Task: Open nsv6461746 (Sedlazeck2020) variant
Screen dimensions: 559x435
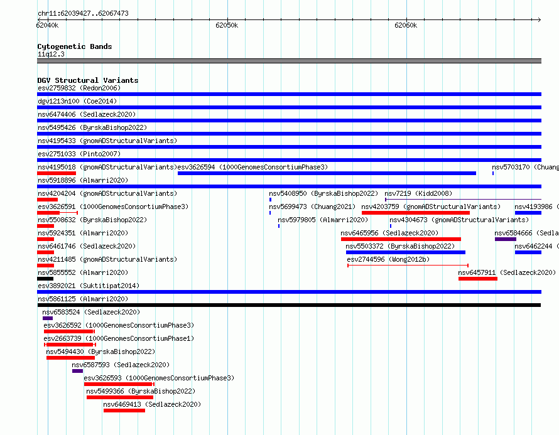Action: pyautogui.click(x=87, y=246)
